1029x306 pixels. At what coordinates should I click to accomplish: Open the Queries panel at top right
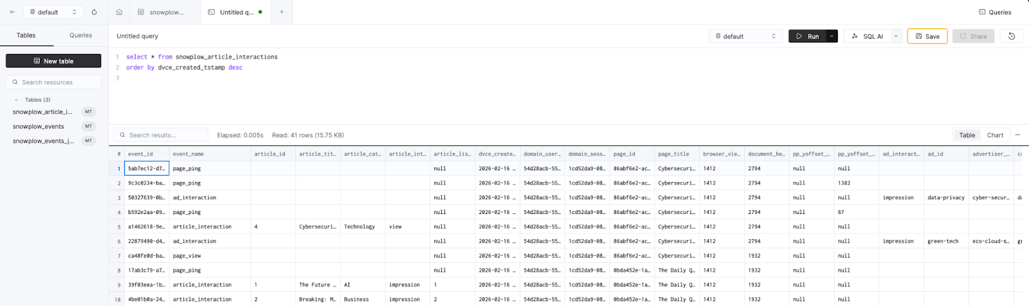click(x=995, y=12)
